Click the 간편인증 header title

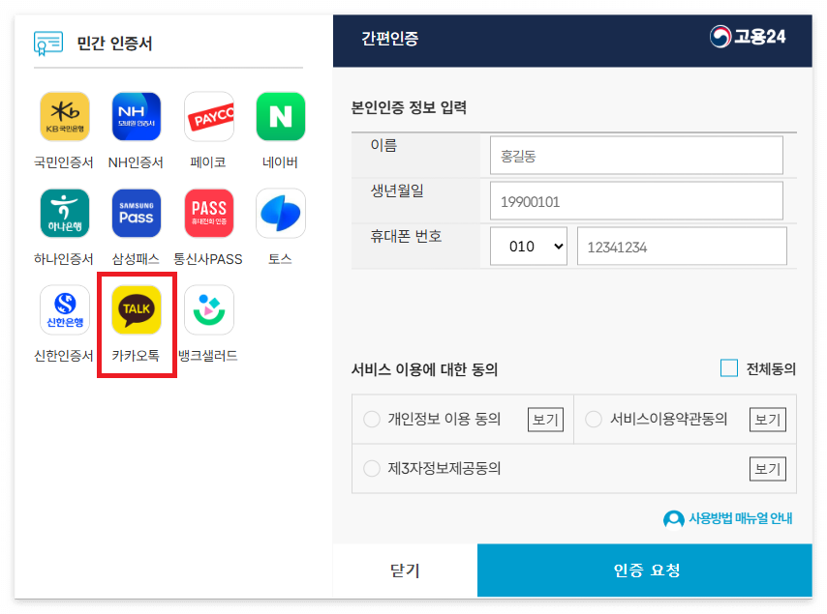pos(389,39)
